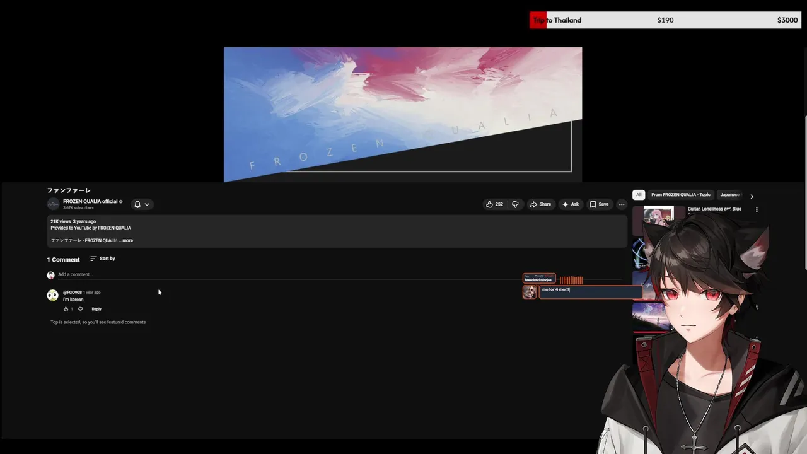Viewport: 807px width, 454px height.
Task: Click your own avatar beside Add a comment
Action: coord(50,275)
